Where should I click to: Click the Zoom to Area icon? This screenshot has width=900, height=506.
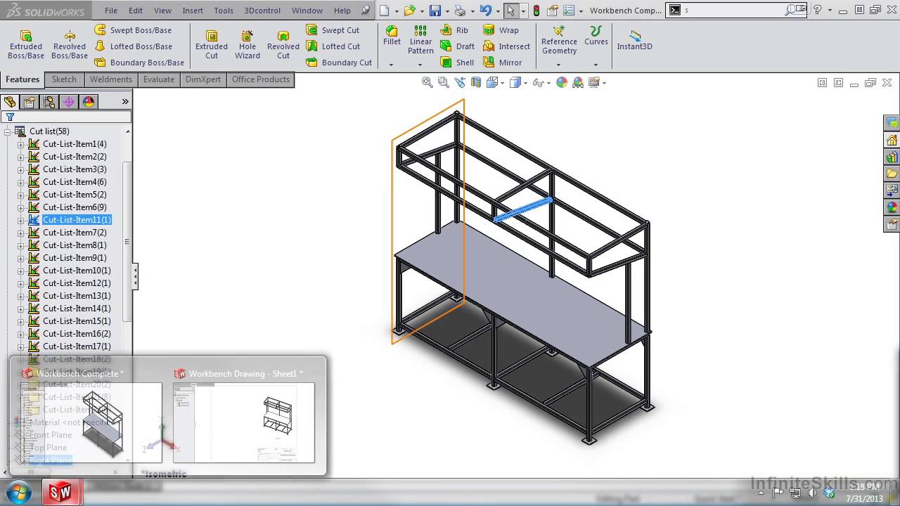coord(443,82)
